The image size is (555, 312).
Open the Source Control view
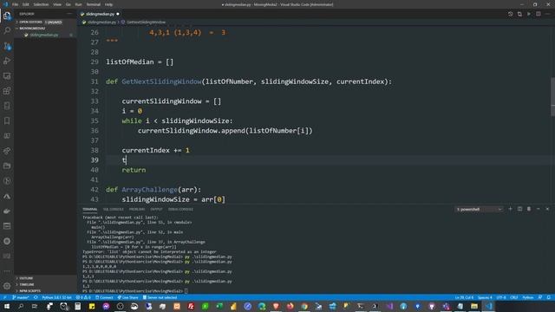[7, 46]
